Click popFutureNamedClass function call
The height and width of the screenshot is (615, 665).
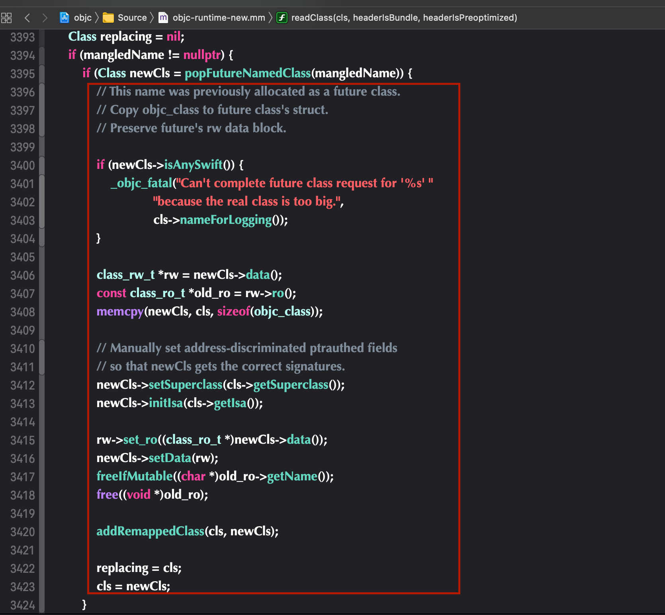click(x=248, y=73)
